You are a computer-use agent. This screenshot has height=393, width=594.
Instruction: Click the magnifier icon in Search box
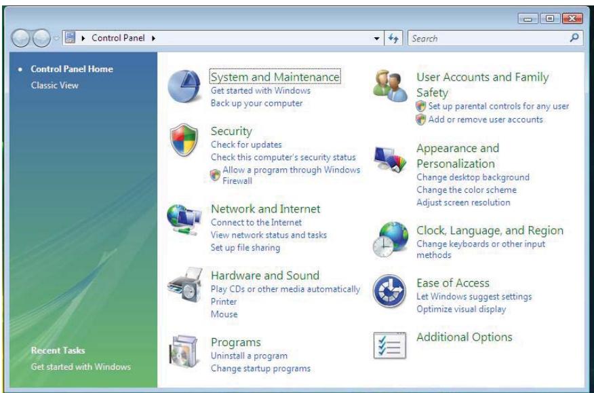click(x=574, y=37)
